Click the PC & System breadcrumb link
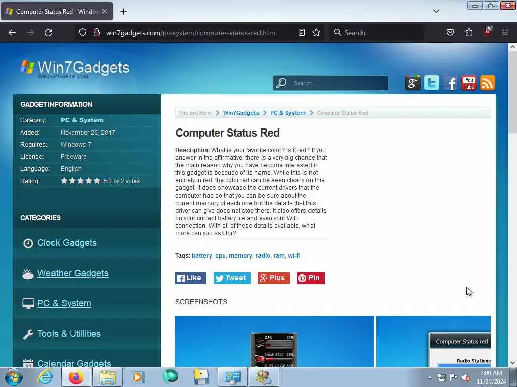Screen dimensions: 517x387 (288, 113)
